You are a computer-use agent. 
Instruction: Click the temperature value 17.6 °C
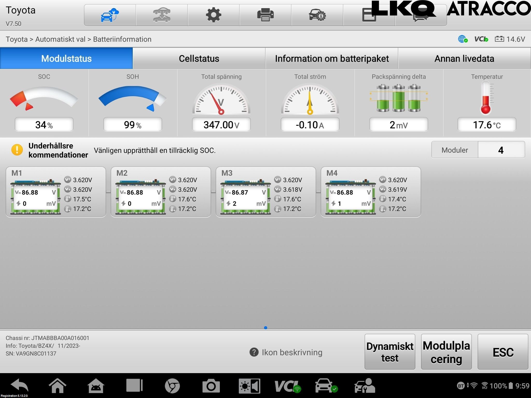(x=487, y=125)
